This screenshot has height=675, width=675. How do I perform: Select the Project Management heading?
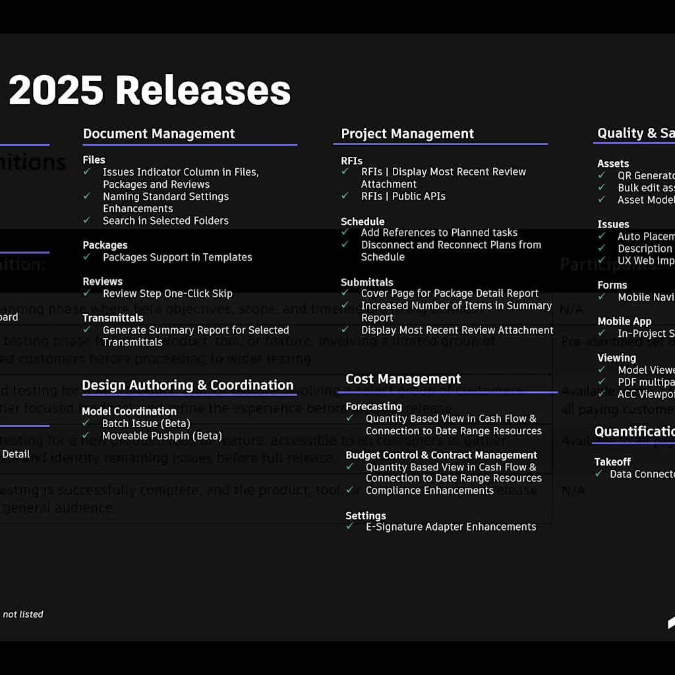click(407, 133)
